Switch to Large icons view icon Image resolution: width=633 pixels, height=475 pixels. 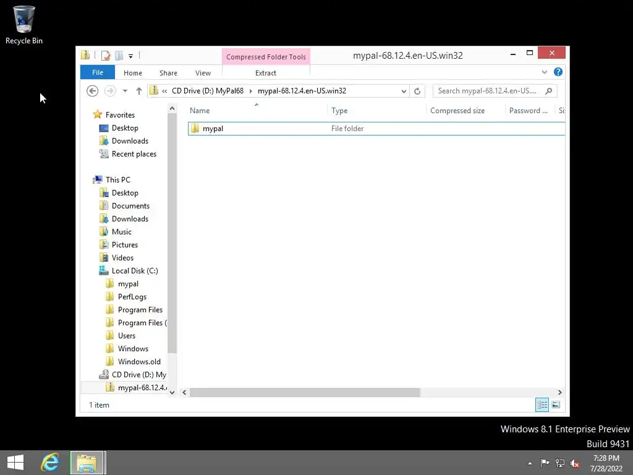(x=556, y=404)
